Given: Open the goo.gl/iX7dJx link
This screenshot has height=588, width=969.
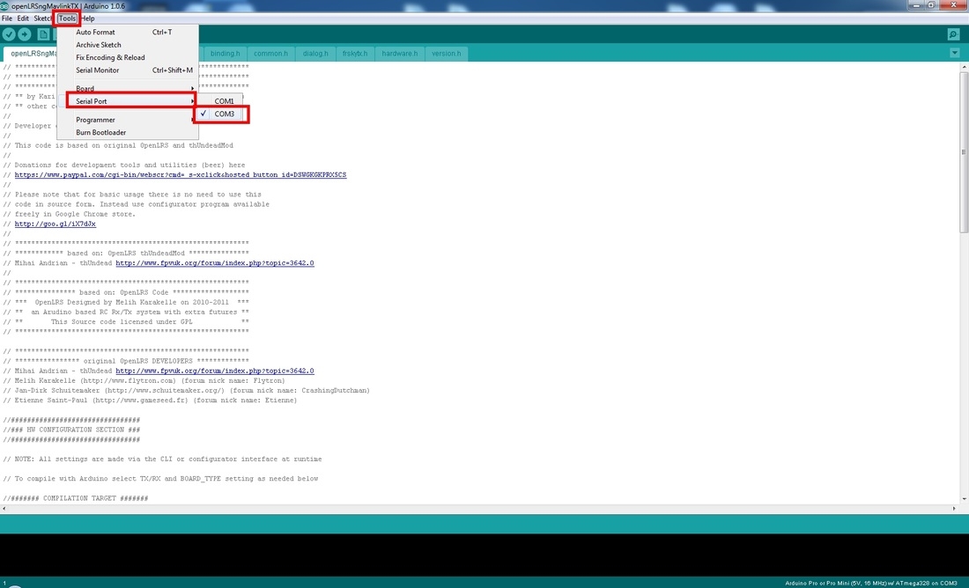Looking at the screenshot, I should pyautogui.click(x=55, y=224).
